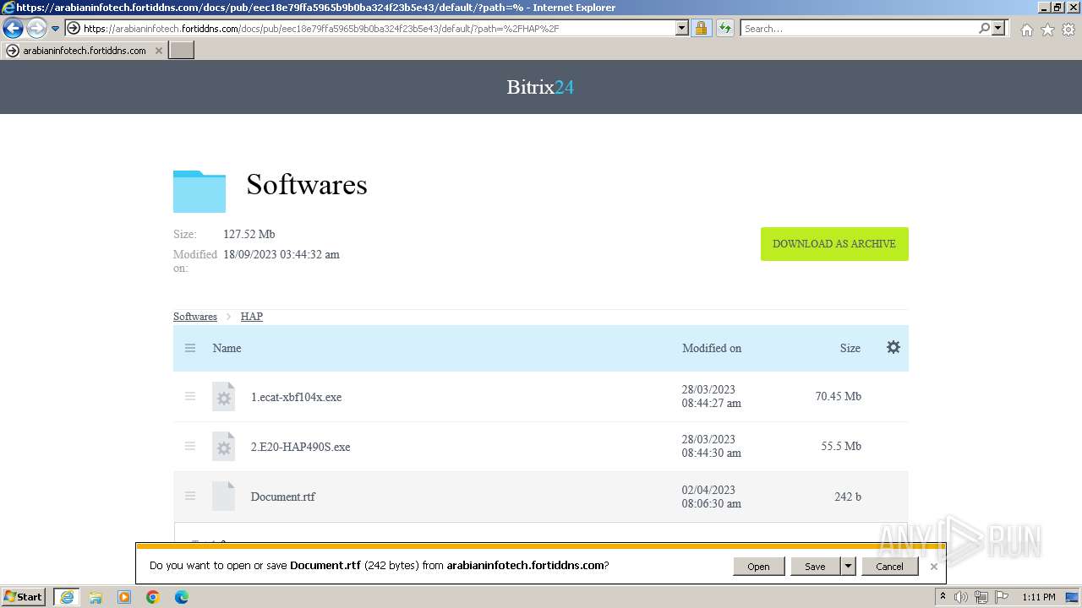
Task: Click the network tray icon
Action: (x=981, y=597)
